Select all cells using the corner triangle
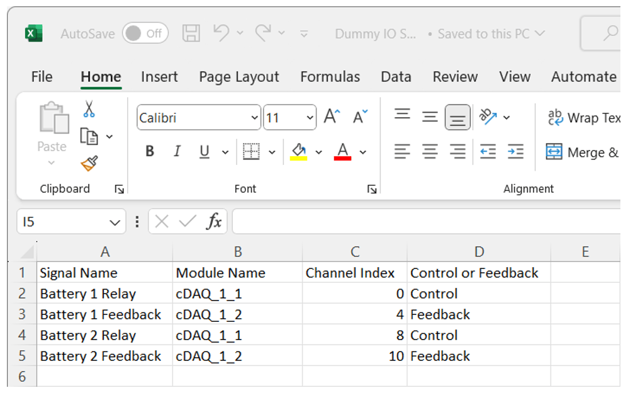 [x=27, y=252]
